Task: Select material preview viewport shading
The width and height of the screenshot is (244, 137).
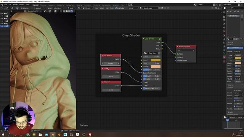Action: pyautogui.click(x=69, y=11)
